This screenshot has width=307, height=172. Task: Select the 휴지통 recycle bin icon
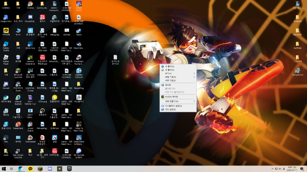click(x=18, y=58)
